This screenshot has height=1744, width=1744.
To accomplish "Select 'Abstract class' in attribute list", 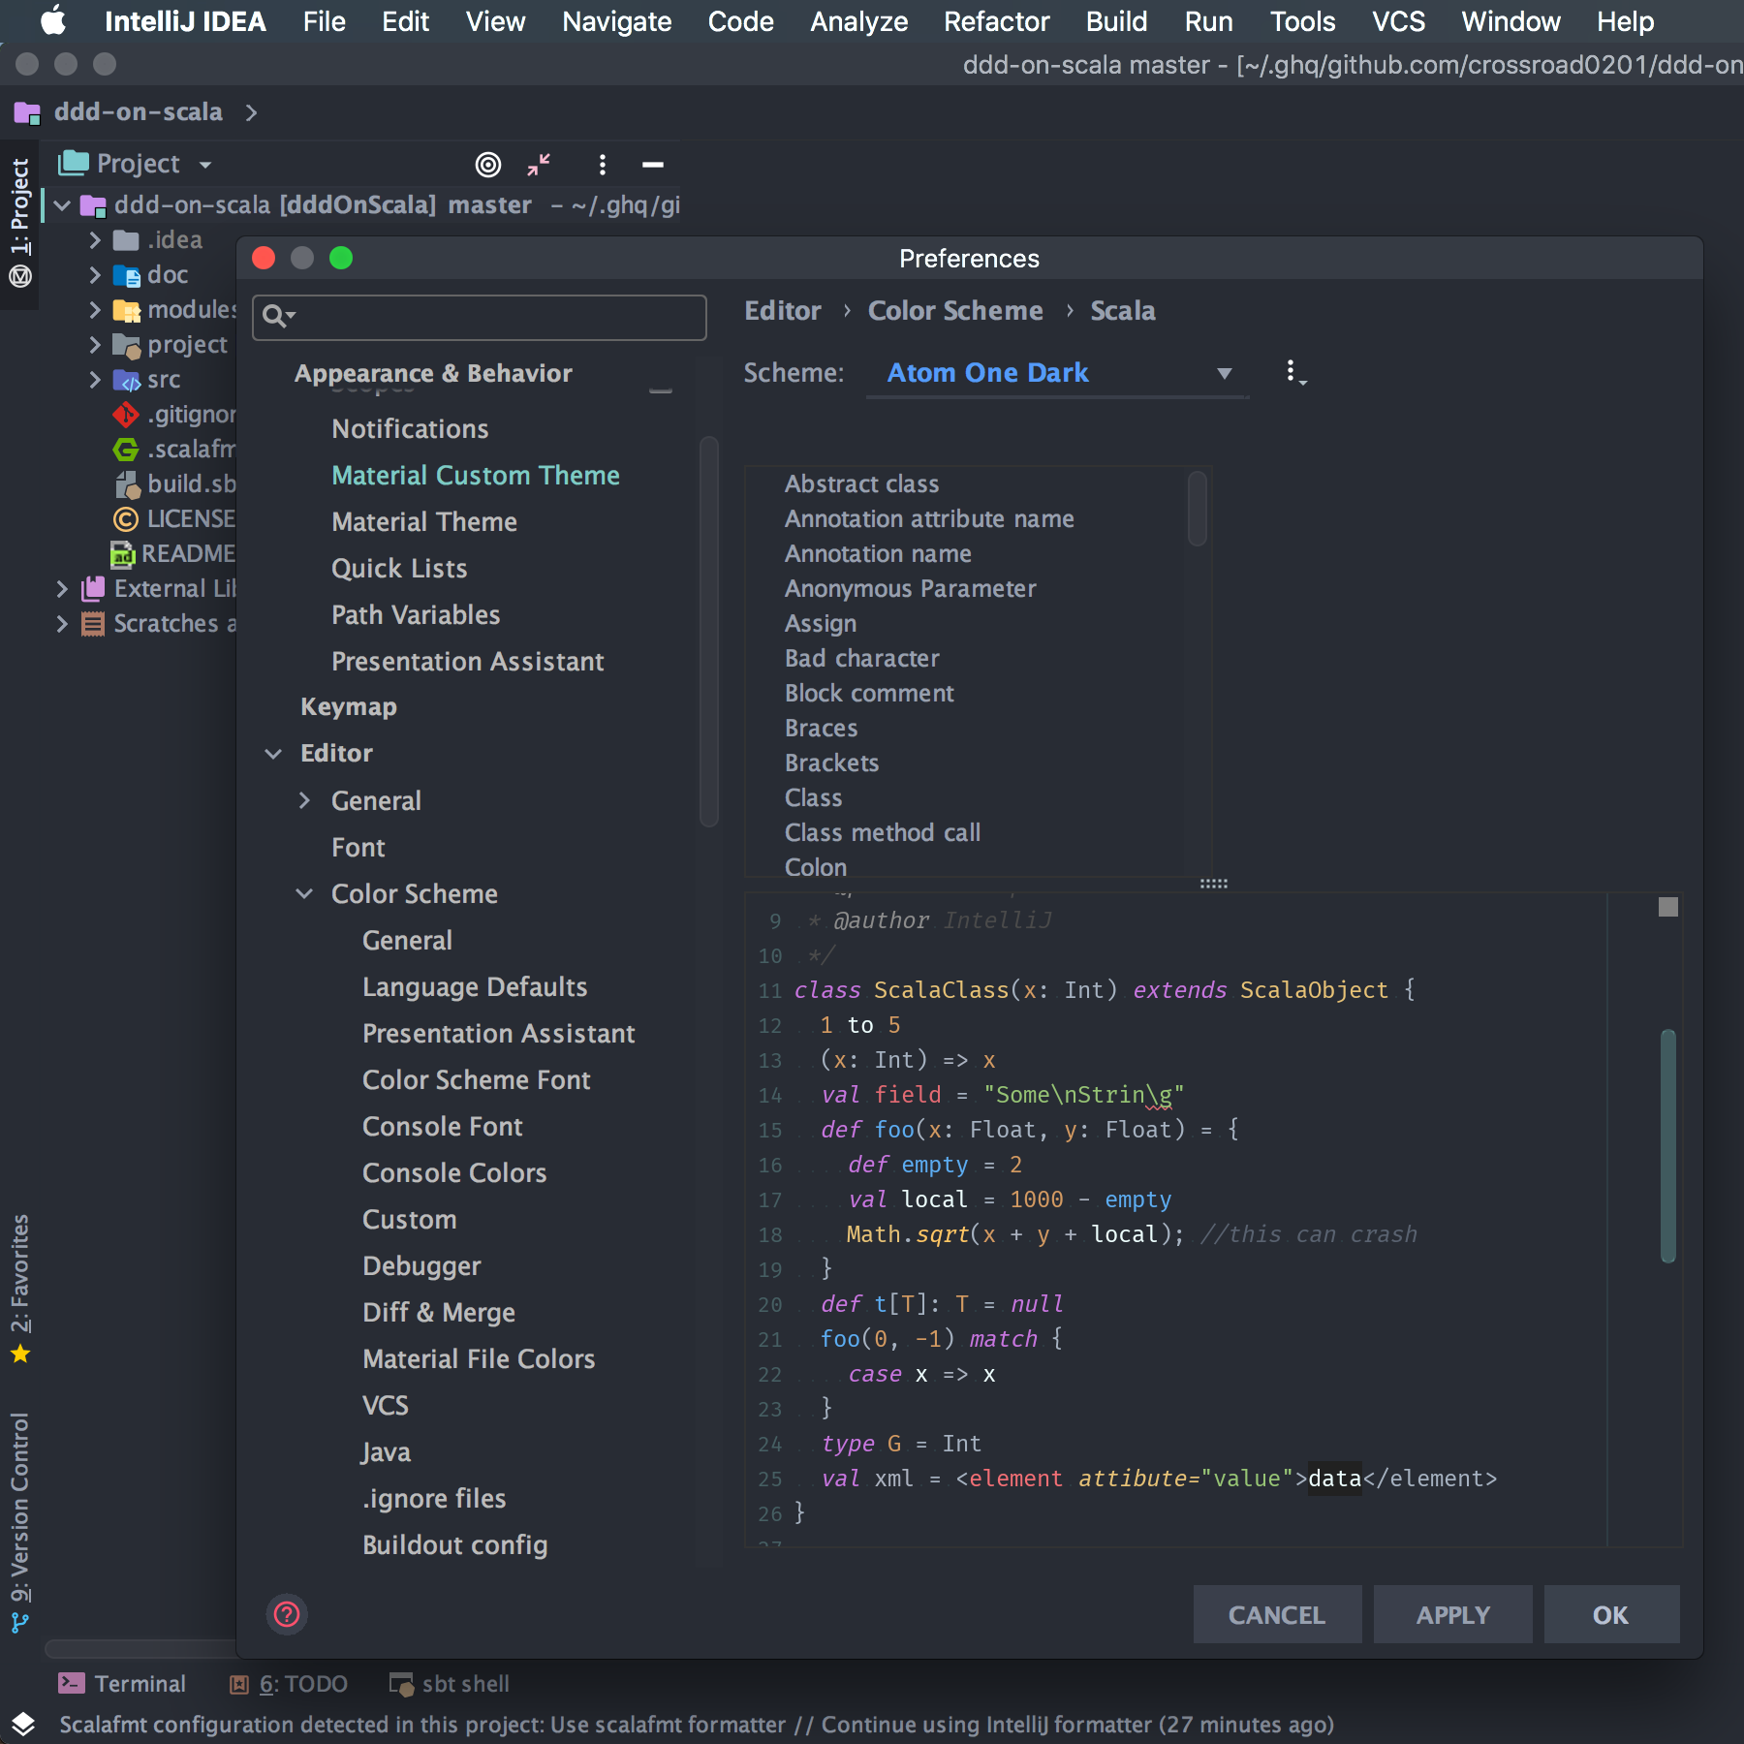I will coord(861,483).
